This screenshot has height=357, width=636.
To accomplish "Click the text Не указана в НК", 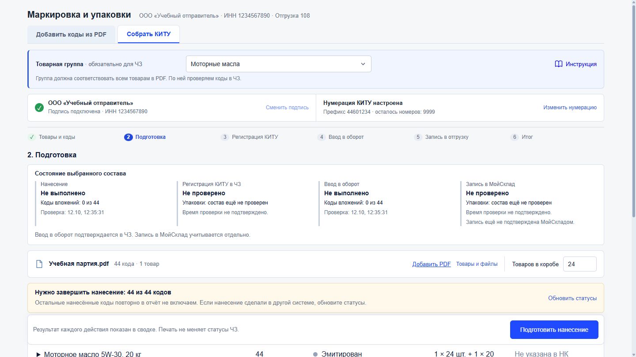I will 541,354.
